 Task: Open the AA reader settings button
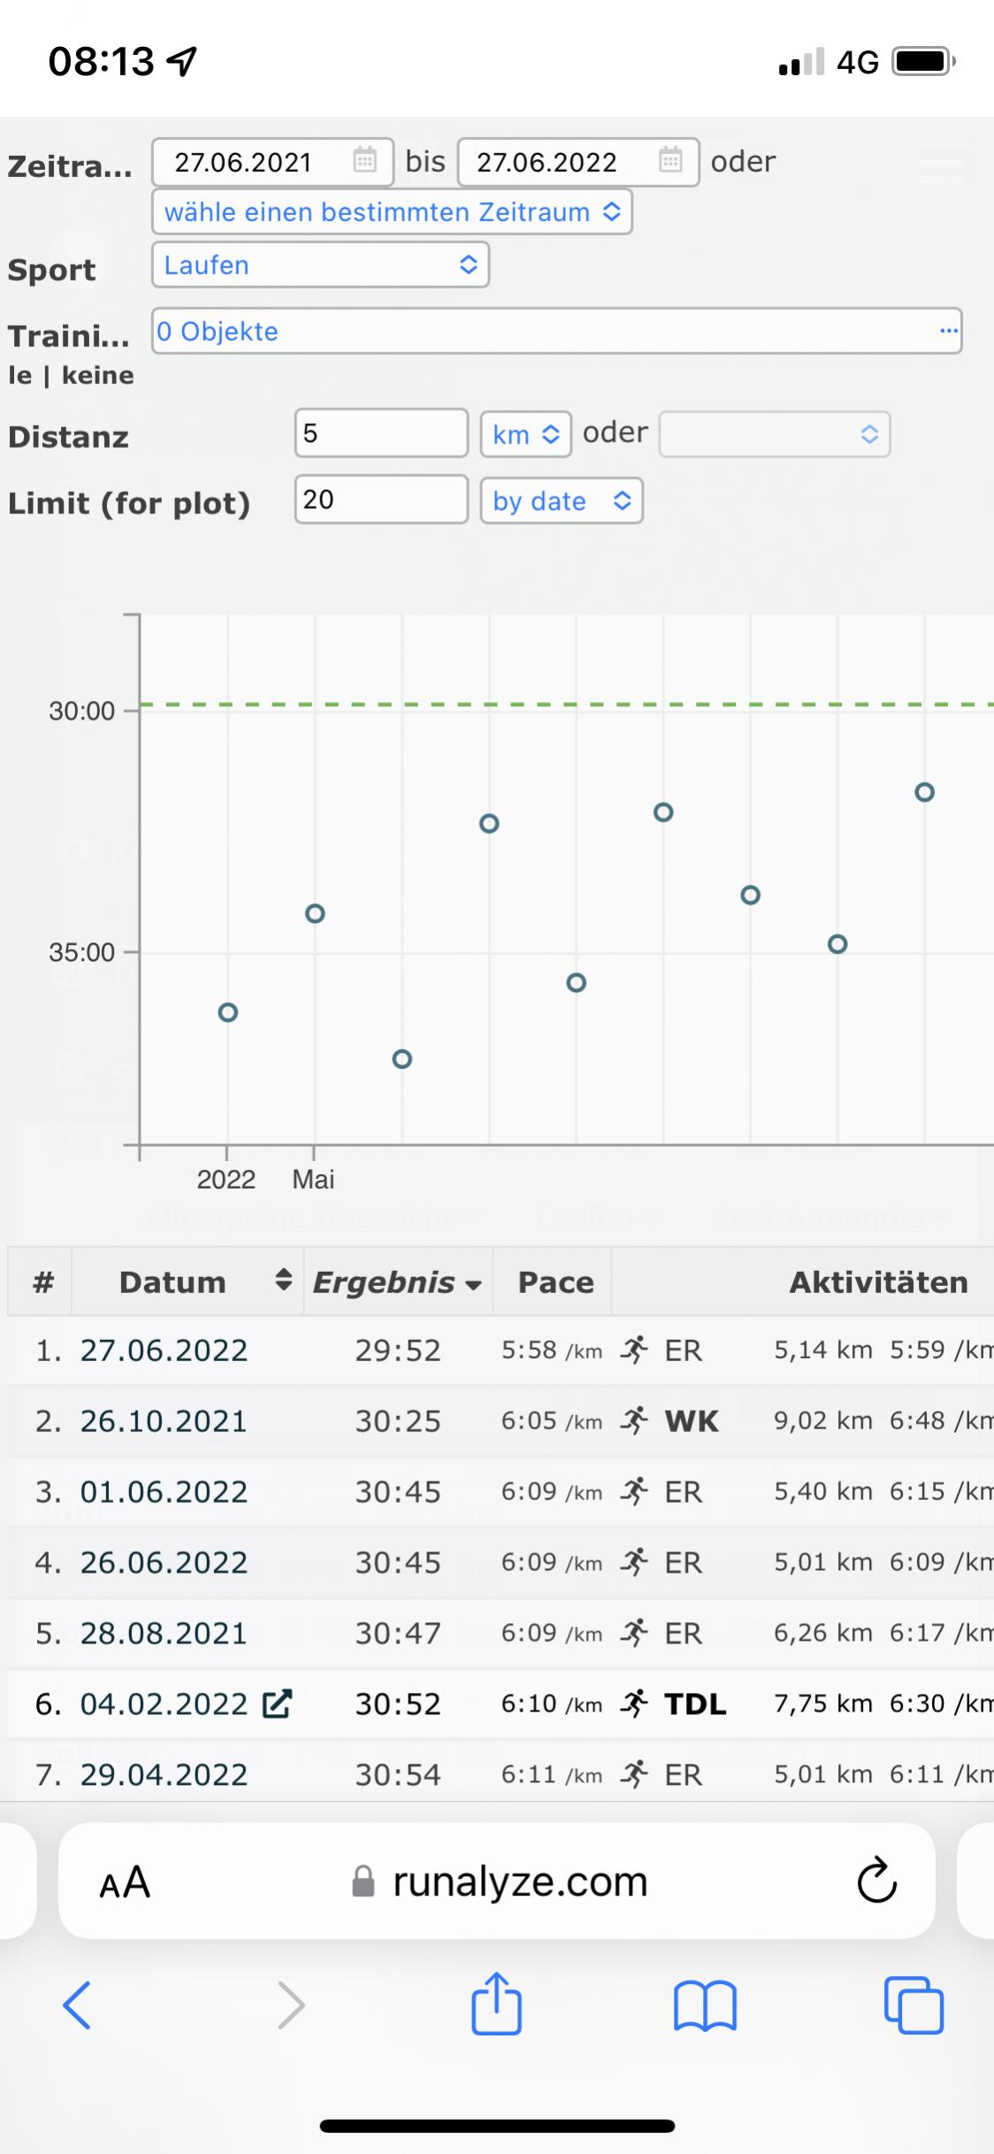(x=125, y=1882)
